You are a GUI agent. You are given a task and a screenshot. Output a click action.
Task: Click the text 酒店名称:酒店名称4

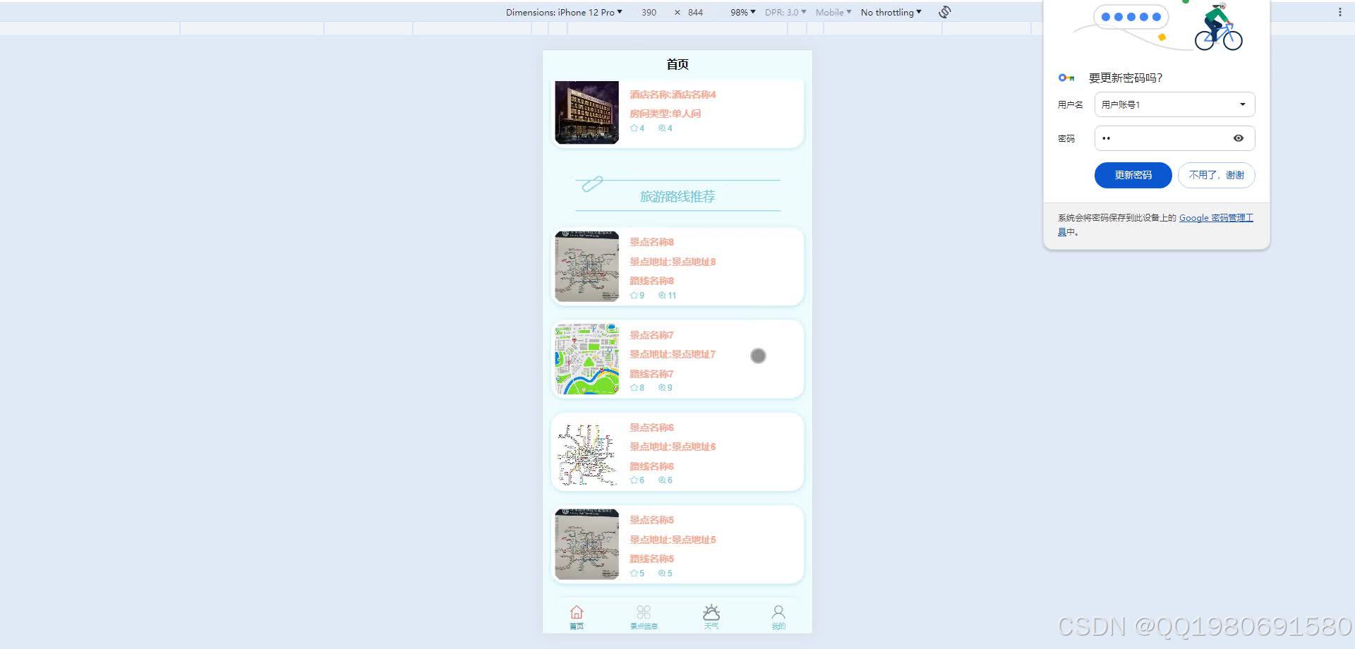[x=673, y=95]
